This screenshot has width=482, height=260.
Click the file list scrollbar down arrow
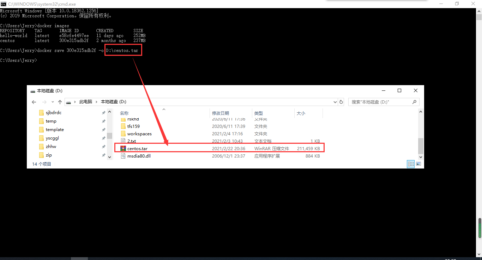coord(421,156)
